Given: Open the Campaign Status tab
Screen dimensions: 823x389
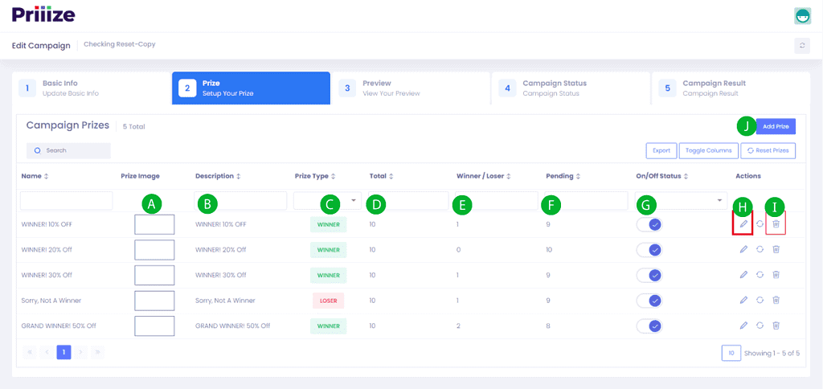Looking at the screenshot, I should pyautogui.click(x=571, y=88).
